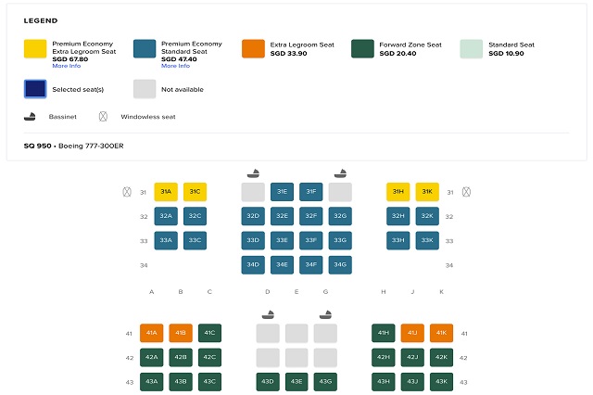Click the windowless seat icon beside seat 31A
Image resolution: width=593 pixels, height=395 pixels.
(x=126, y=193)
